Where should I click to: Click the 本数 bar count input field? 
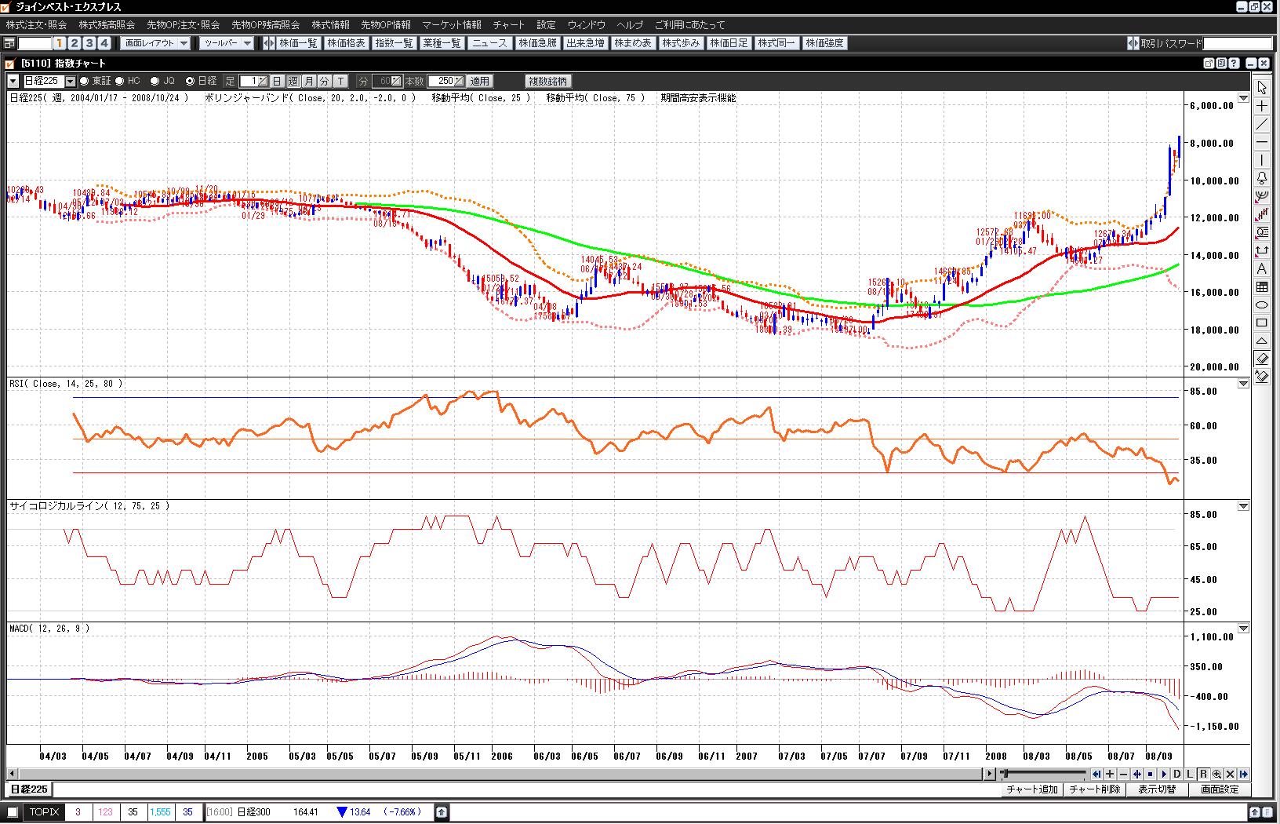(x=441, y=81)
